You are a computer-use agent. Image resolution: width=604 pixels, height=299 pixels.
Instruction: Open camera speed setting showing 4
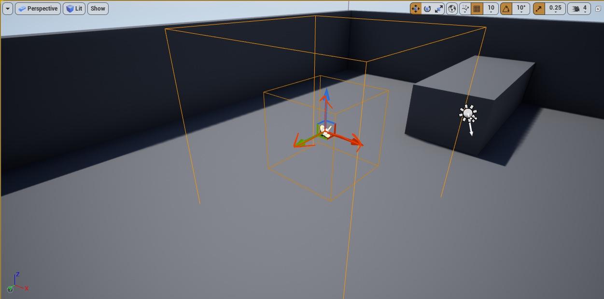pos(579,9)
